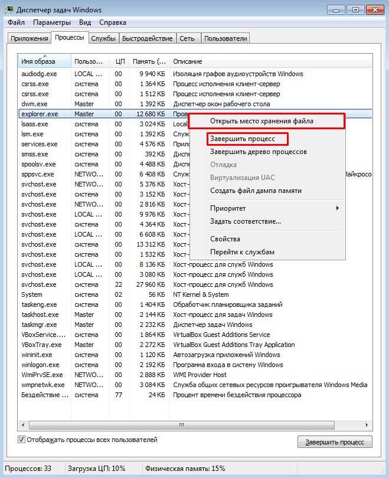Select the taskmgr.exe process row
The height and width of the screenshot is (478, 389).
tap(195, 325)
